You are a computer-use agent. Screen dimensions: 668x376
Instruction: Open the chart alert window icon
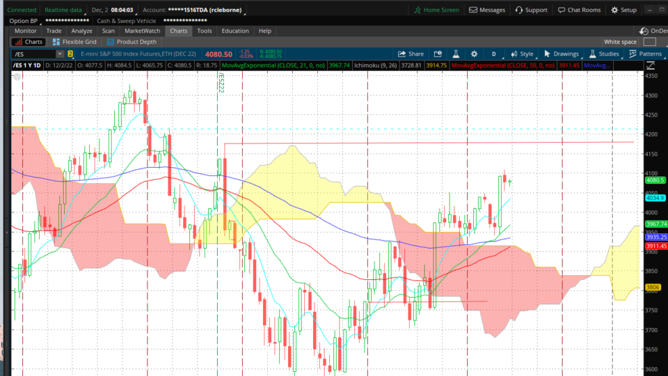tap(438, 54)
